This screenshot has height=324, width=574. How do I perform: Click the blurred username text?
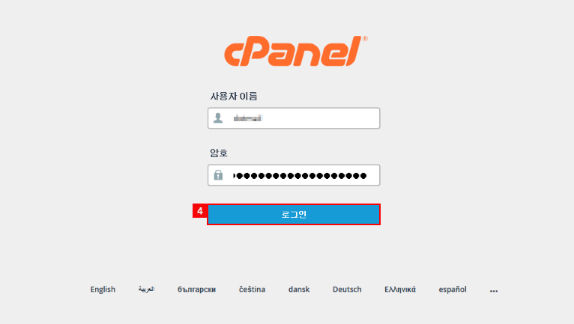[248, 118]
